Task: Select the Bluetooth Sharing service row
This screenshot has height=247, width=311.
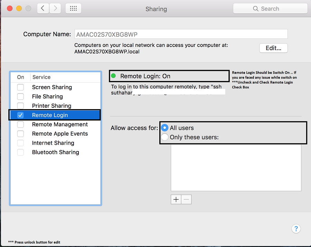Action: (x=56, y=152)
